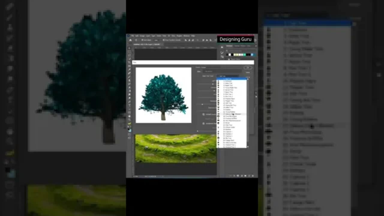Click the Branches Height slider handle
Viewport: 384px width, 216px height.
click(x=202, y=104)
